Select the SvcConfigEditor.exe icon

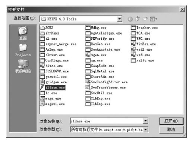88,82
